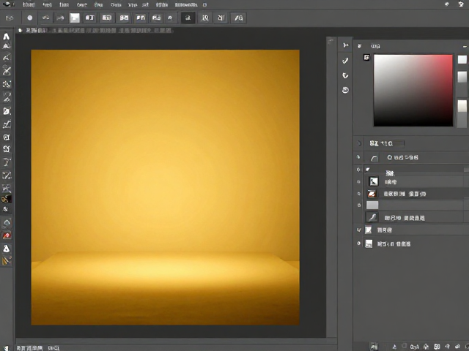Open the brush panel from the collapsed strip
This screenshot has height=351, width=469.
tap(345, 61)
